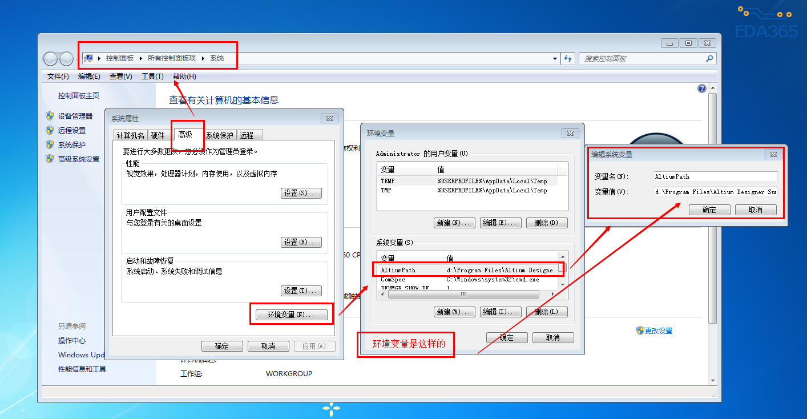The height and width of the screenshot is (419, 807).
Task: Click the forward navigation arrow
Action: click(x=66, y=58)
